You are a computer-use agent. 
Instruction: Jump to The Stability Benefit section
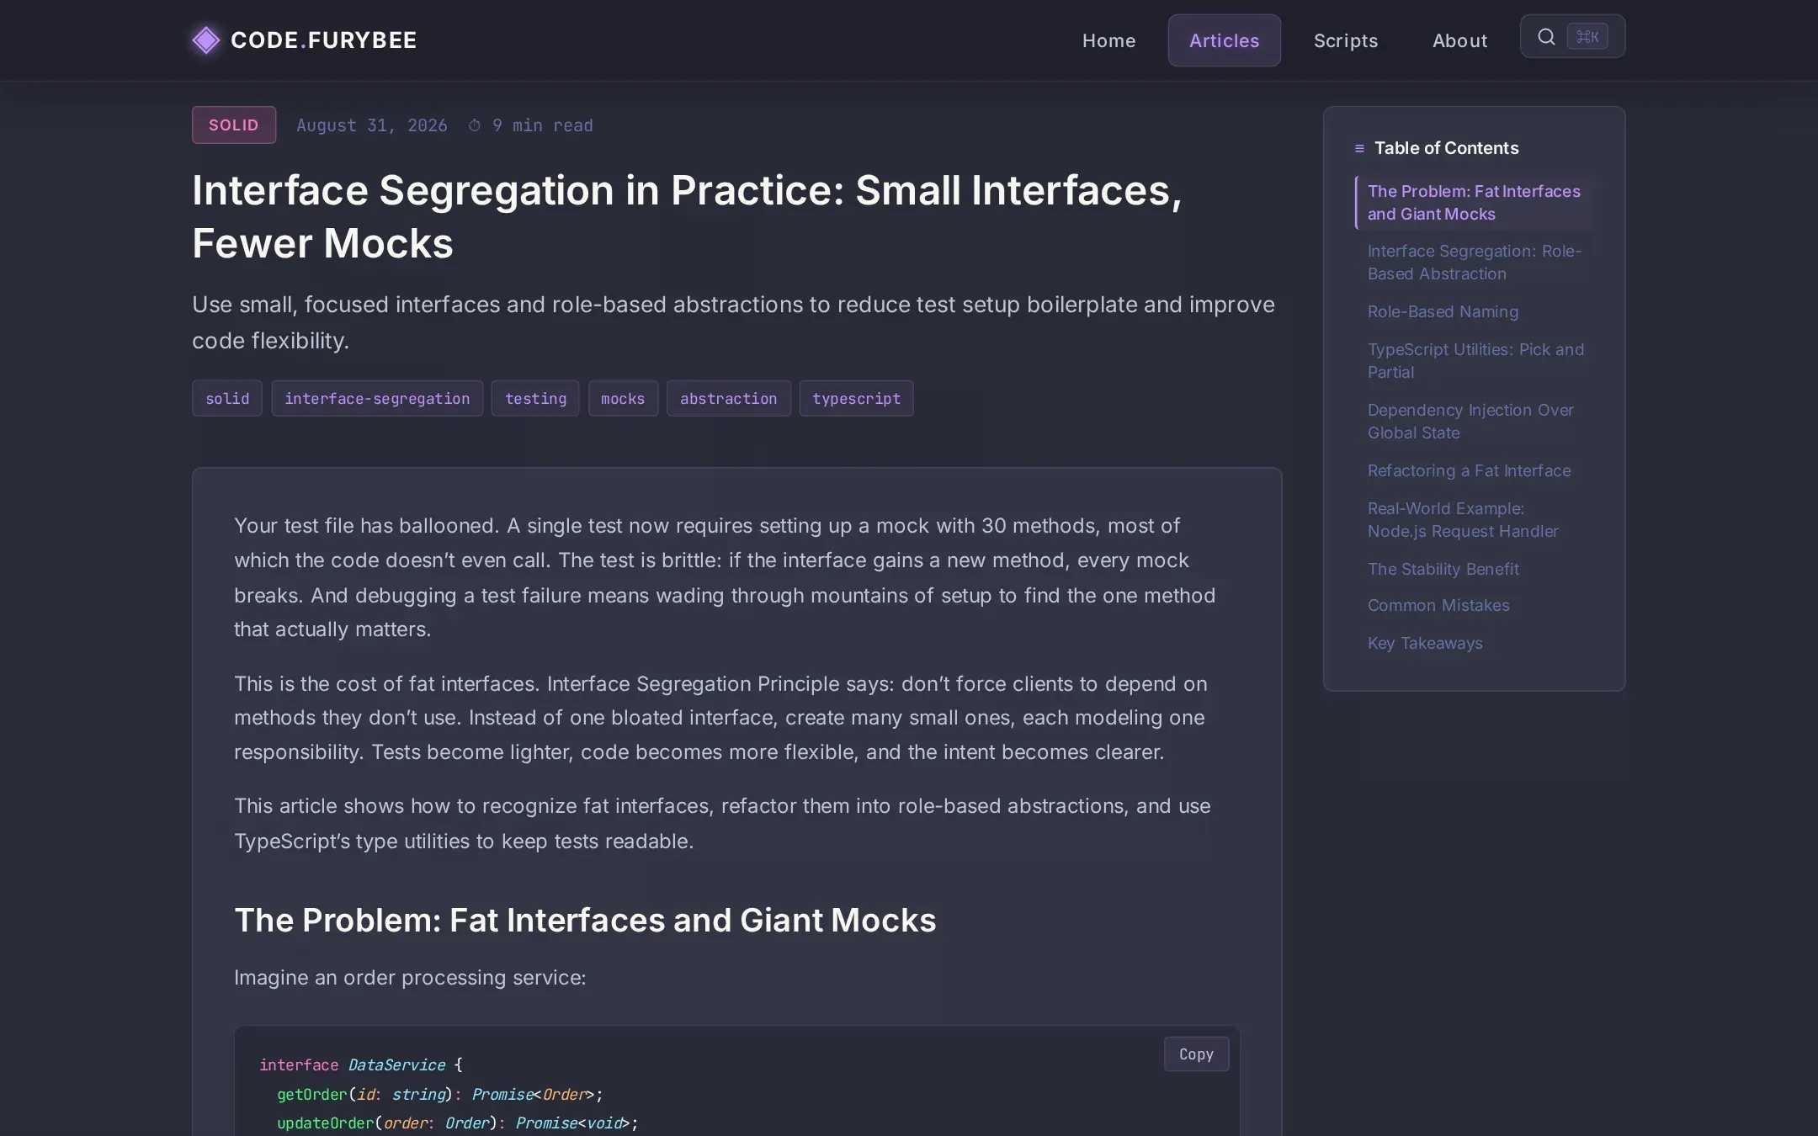1443,569
